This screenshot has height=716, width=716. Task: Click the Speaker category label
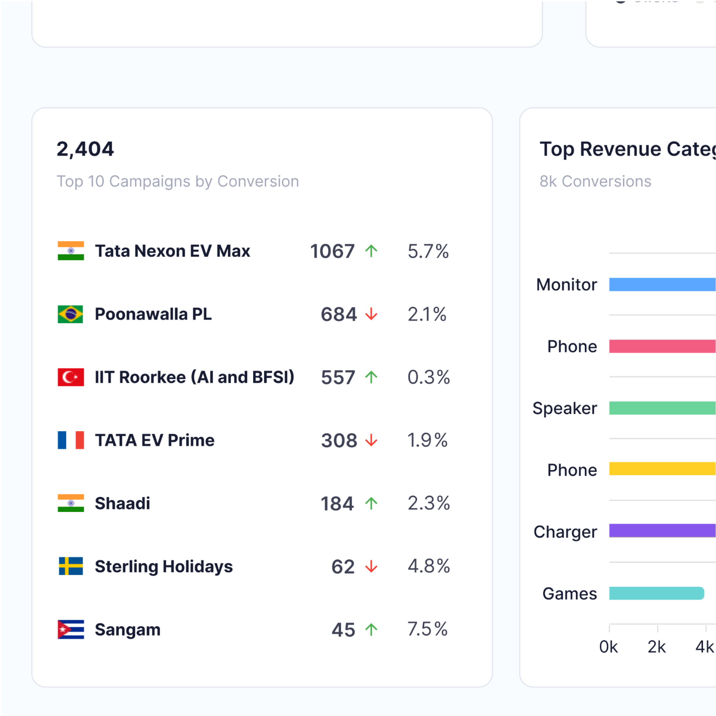click(x=565, y=409)
